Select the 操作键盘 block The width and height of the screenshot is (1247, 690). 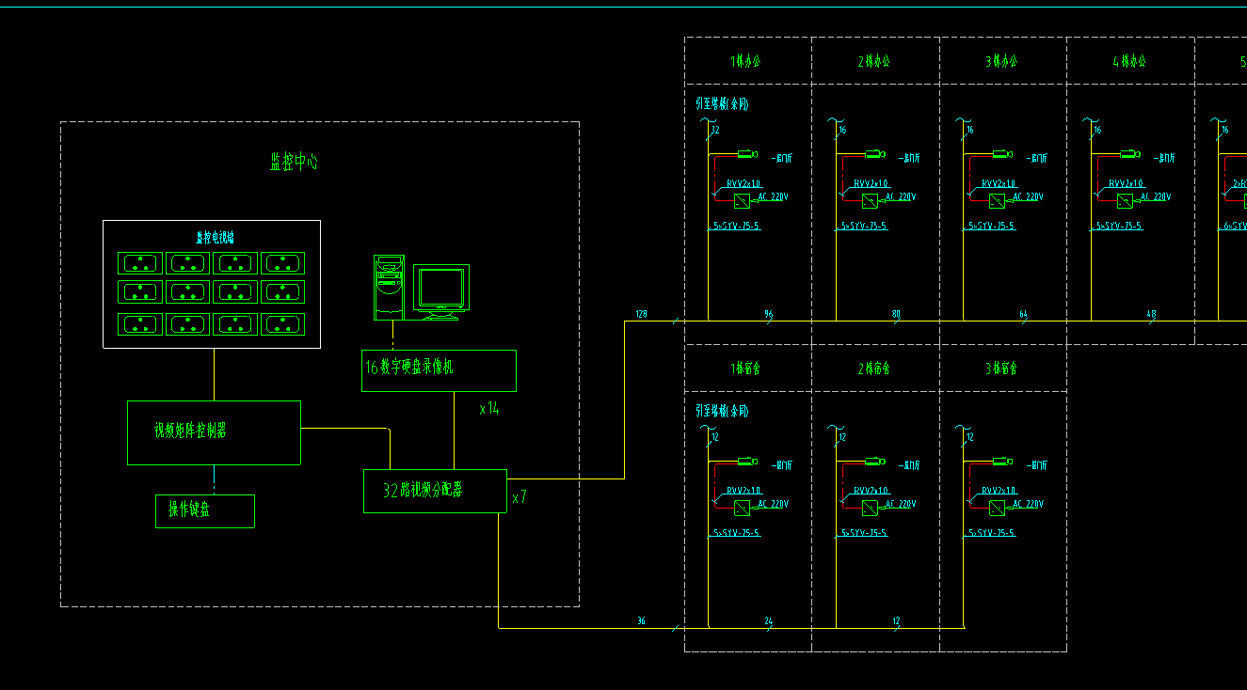pos(205,510)
